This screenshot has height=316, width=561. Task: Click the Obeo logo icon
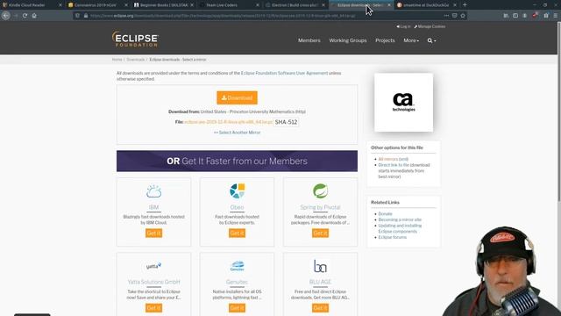[x=237, y=191]
